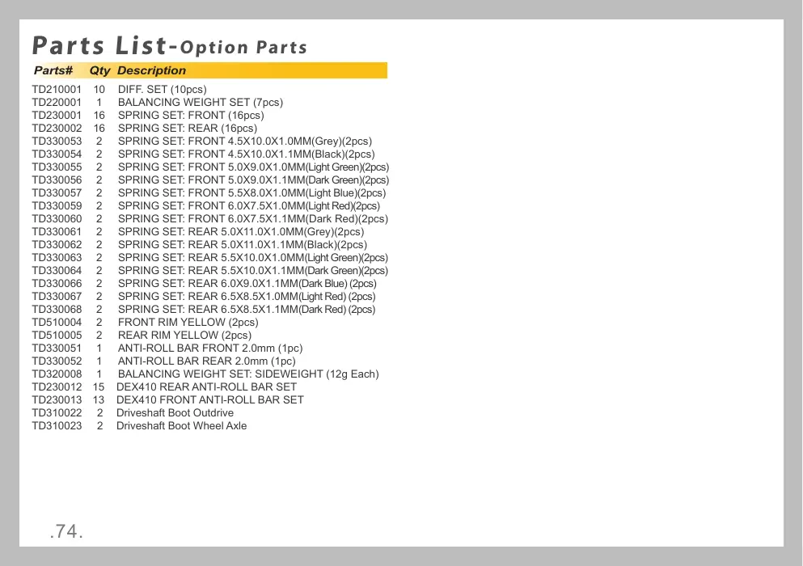
Task: Click the 'Parts#' column header
Action: [x=53, y=70]
